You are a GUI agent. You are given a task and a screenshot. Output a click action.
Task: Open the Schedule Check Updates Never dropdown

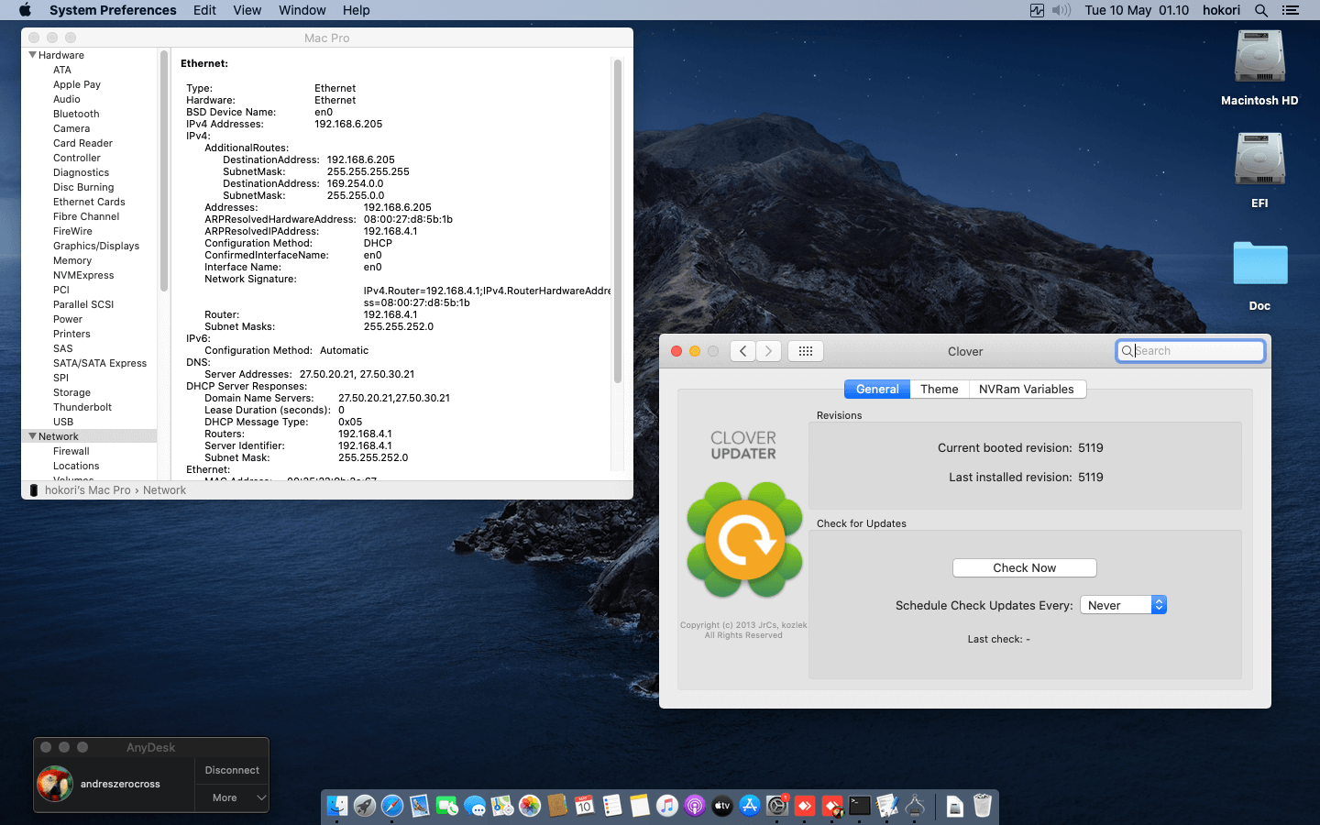click(x=1123, y=605)
